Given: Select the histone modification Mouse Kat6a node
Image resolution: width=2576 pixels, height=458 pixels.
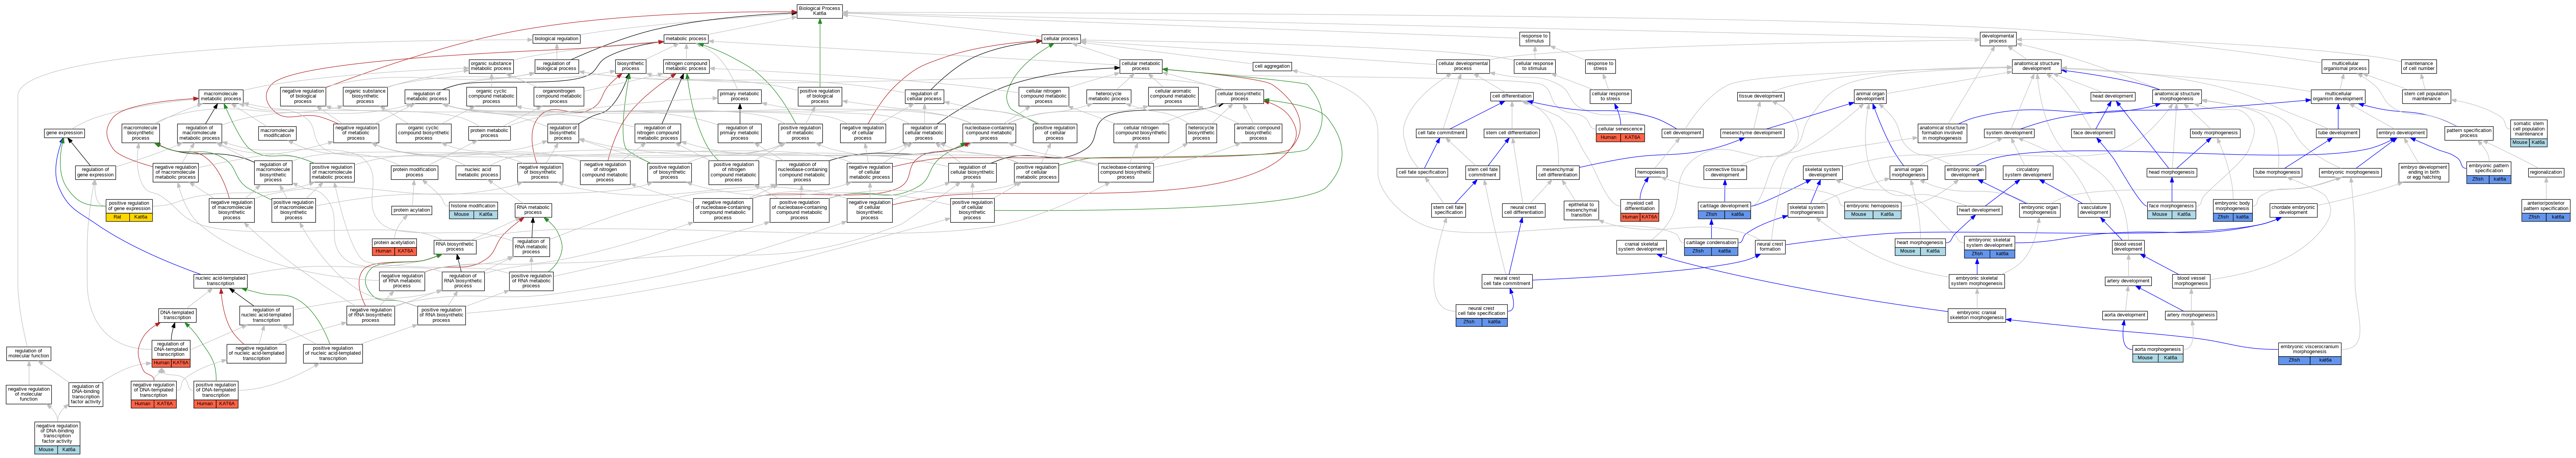Looking at the screenshot, I should 473,210.
